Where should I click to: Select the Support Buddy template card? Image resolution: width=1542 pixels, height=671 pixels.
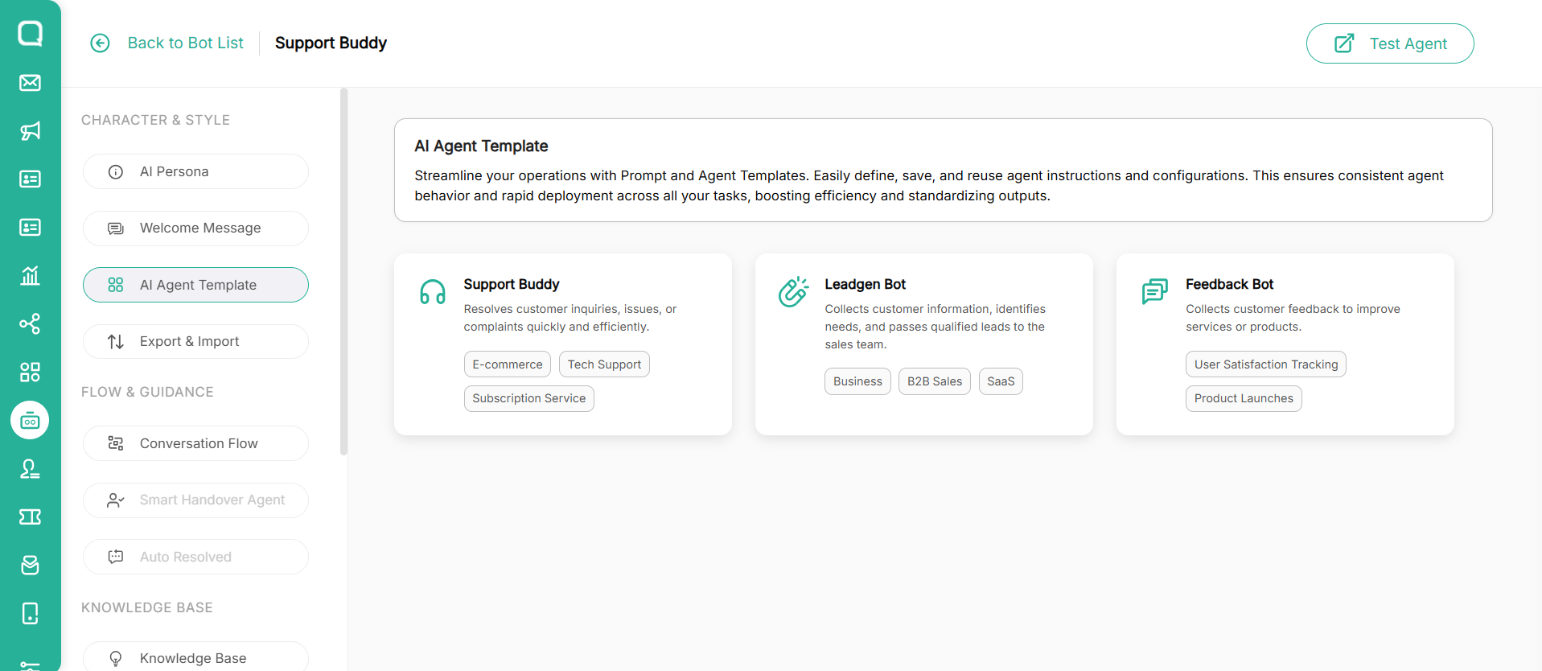click(x=562, y=344)
